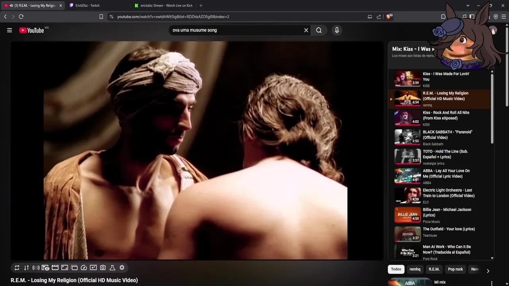Screen dimensions: 509x286
Task: Toggle the loop video icon below the player
Action: (17, 268)
